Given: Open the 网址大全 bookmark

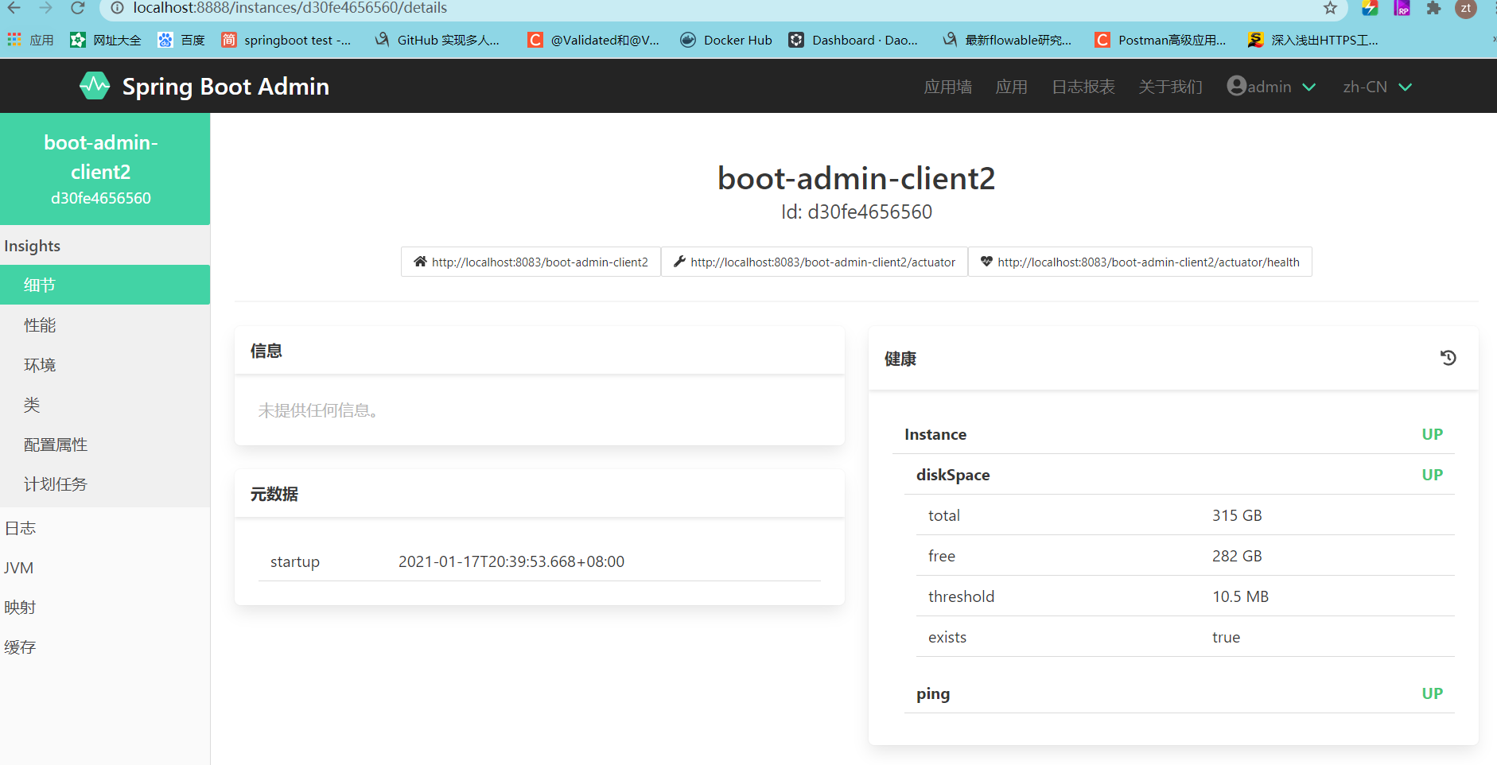Looking at the screenshot, I should point(106,40).
